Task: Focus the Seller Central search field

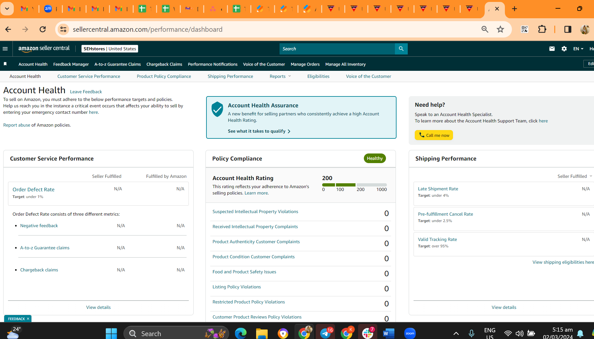Action: tap(337, 49)
